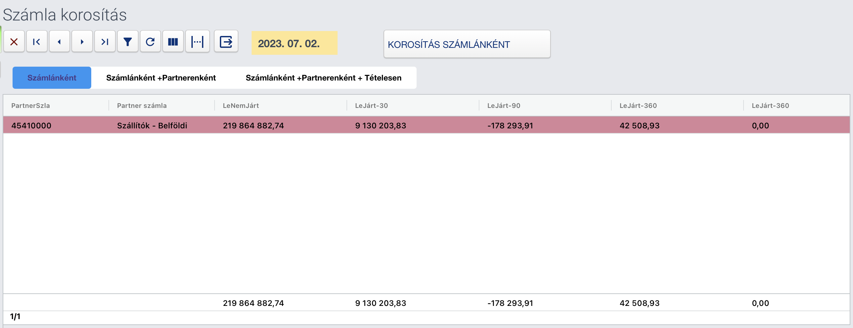Screen dimensions: 853x328
Task: Export the table with the export icon
Action: [226, 42]
